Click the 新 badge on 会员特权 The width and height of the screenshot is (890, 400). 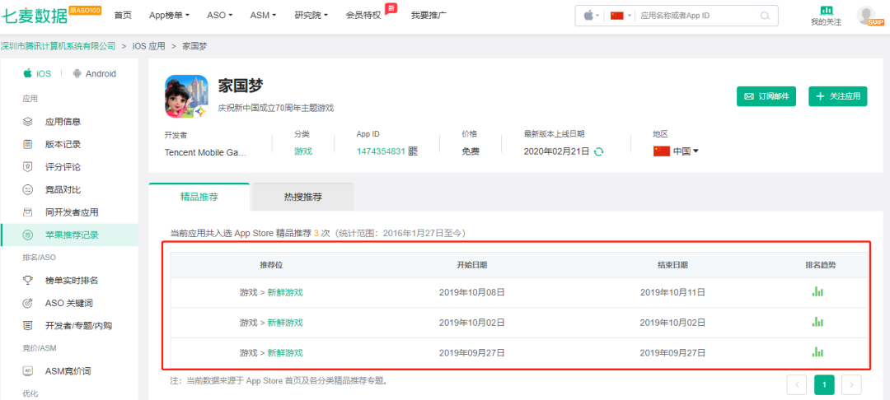pos(390,8)
